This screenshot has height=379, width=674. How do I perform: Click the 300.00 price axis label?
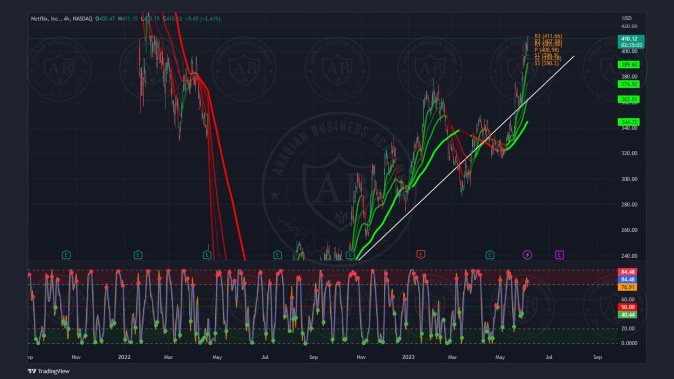click(x=629, y=179)
